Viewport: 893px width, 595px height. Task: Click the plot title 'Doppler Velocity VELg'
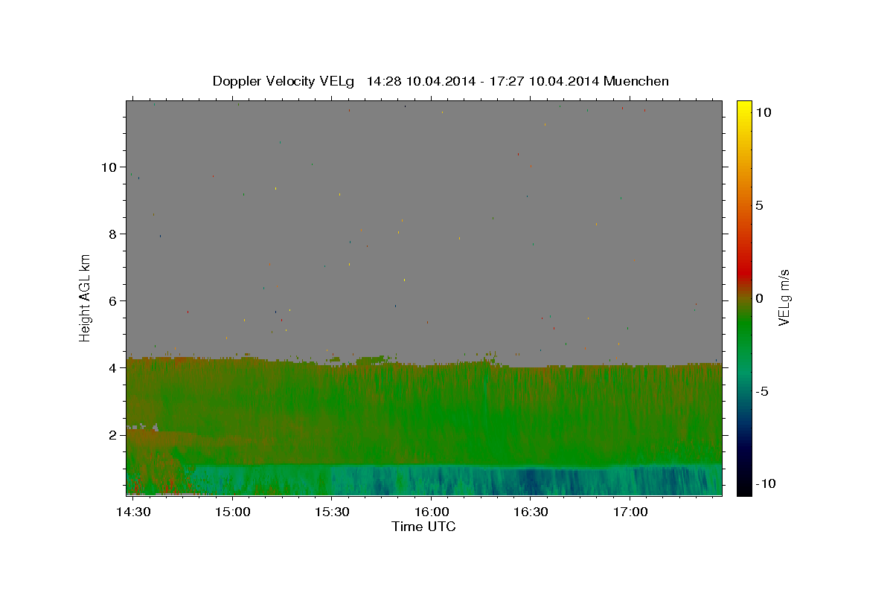coord(285,81)
